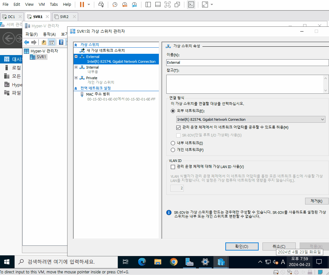Click inside the 참고(T) notes text area
The height and width of the screenshot is (275, 329).
click(245, 84)
